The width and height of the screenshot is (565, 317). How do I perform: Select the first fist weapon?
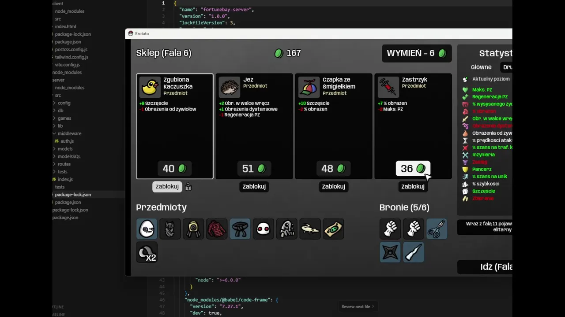coord(390,229)
